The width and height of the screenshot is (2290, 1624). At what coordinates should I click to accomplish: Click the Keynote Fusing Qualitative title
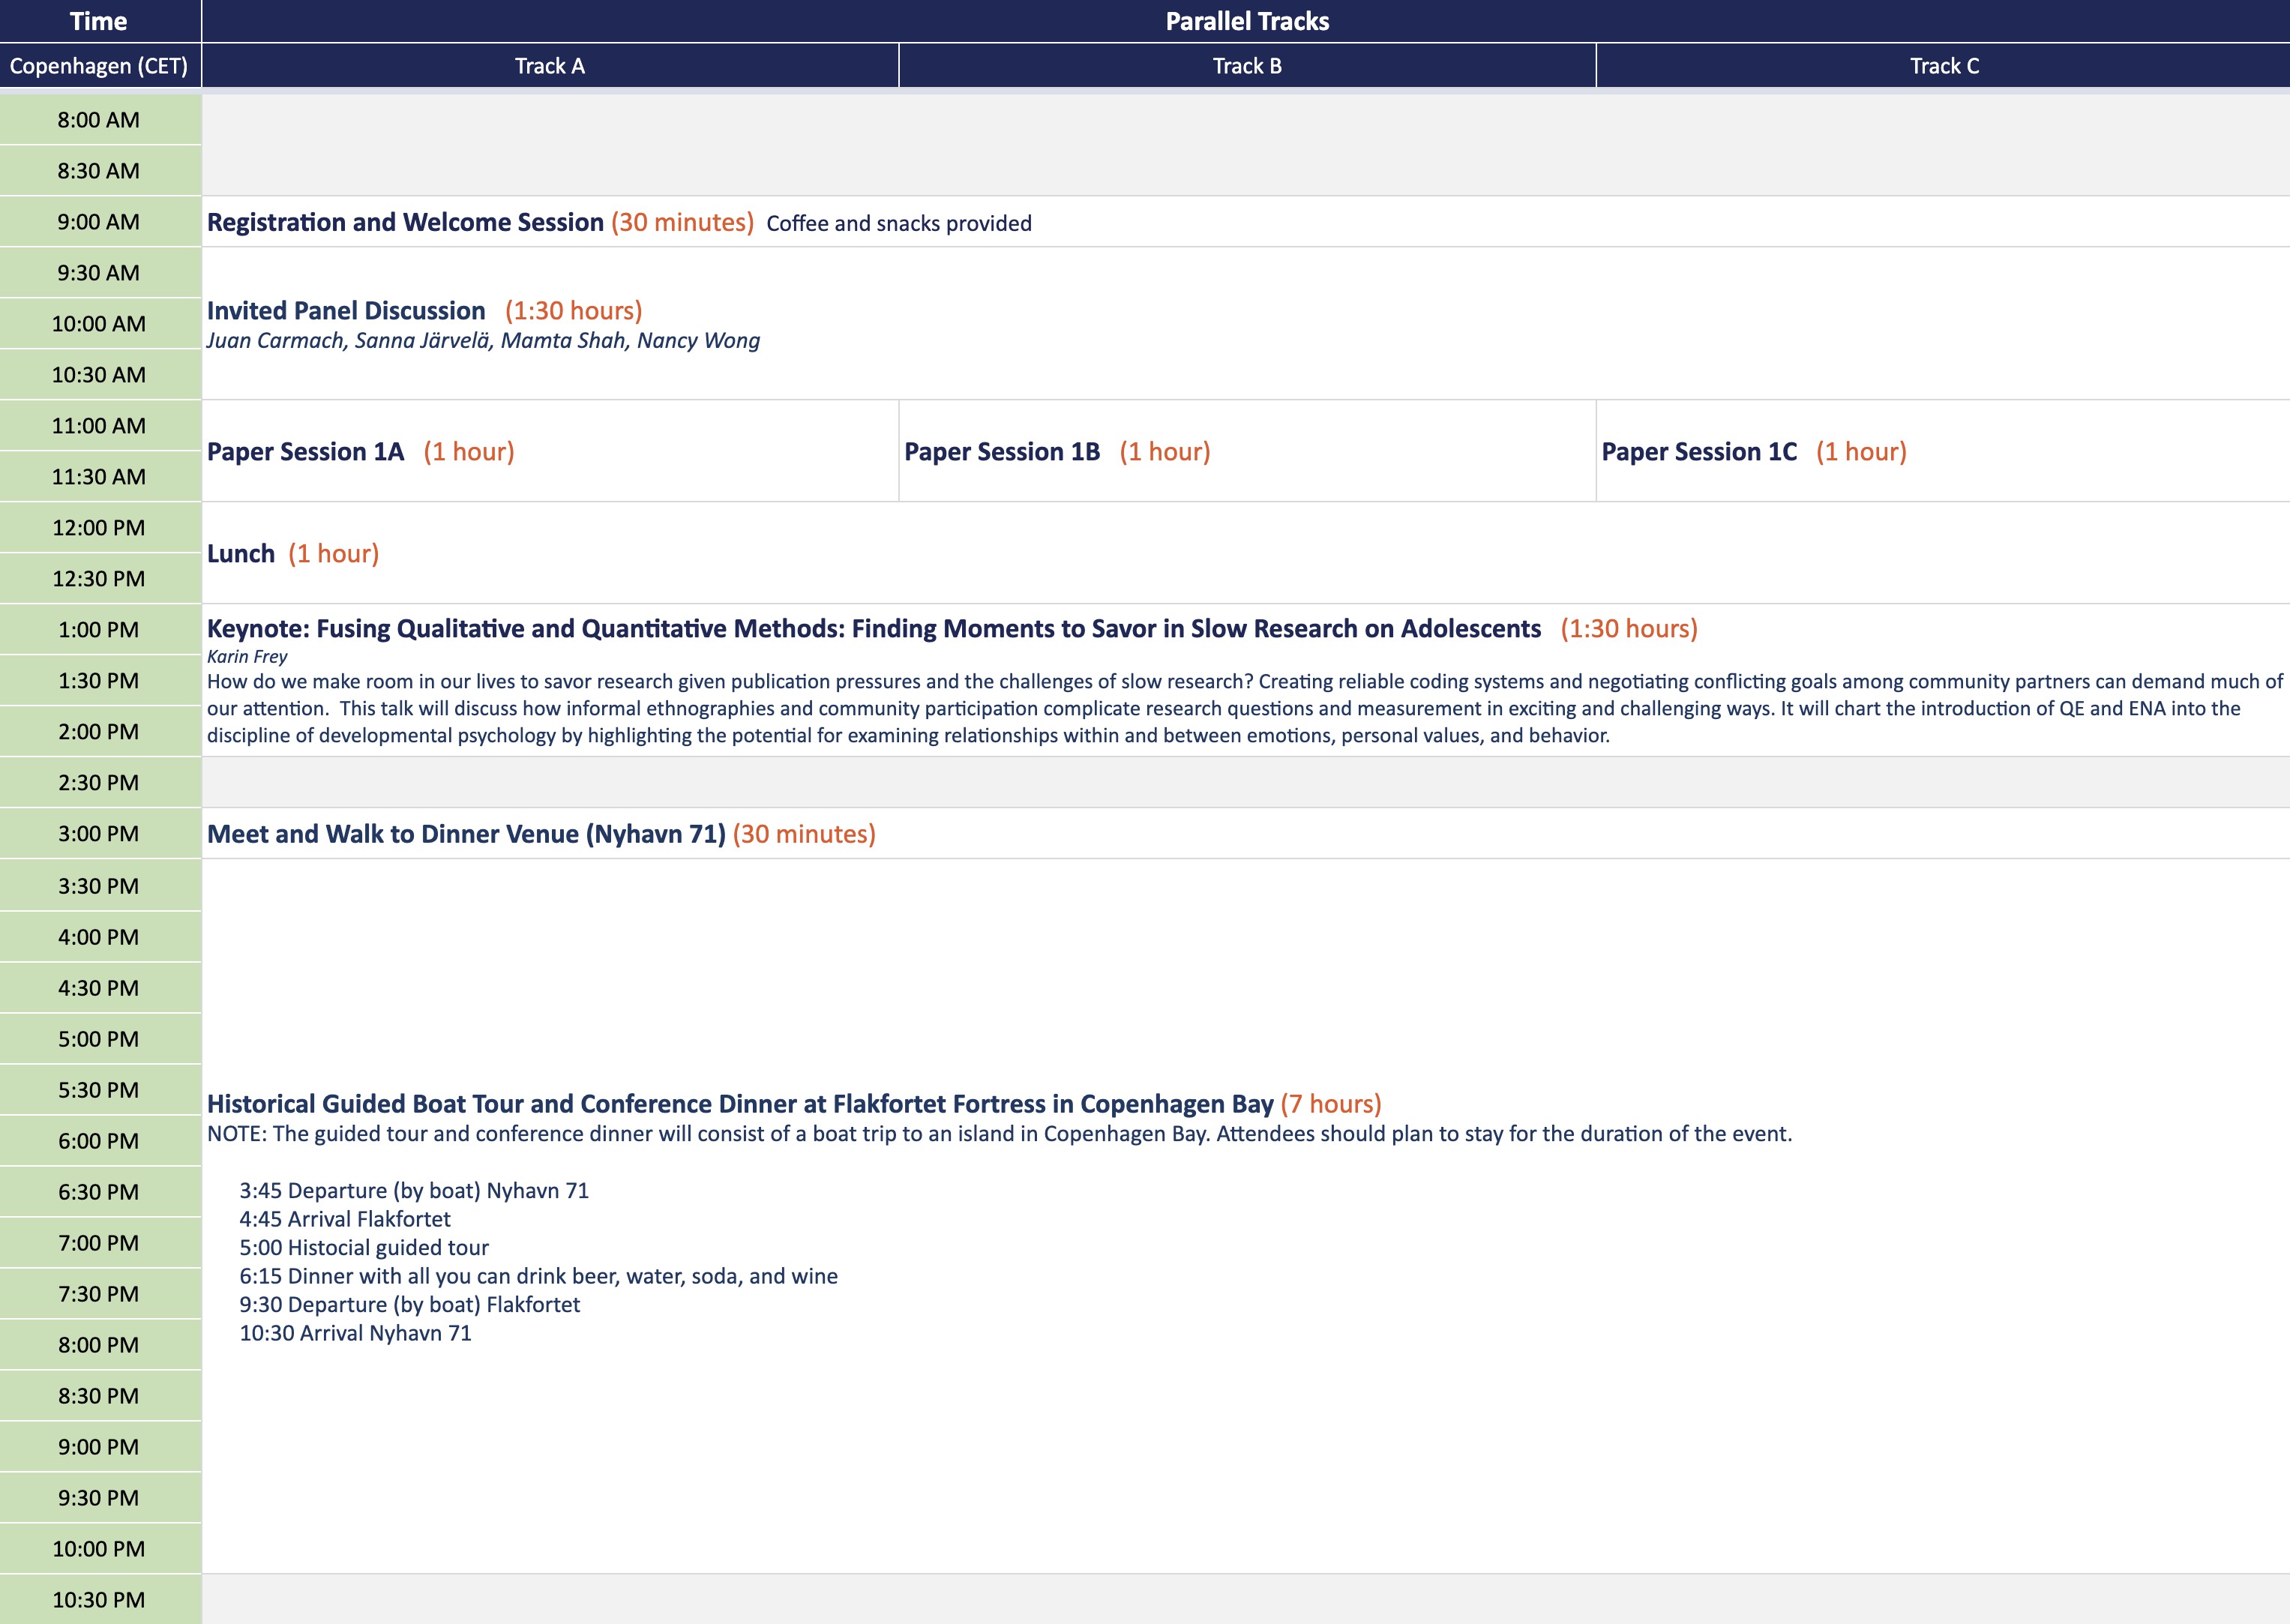click(874, 629)
